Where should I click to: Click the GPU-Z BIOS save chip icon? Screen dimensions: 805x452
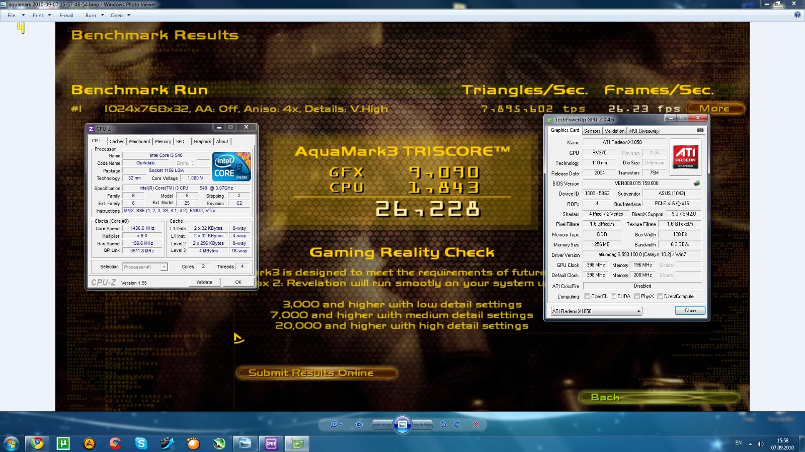coord(697,183)
